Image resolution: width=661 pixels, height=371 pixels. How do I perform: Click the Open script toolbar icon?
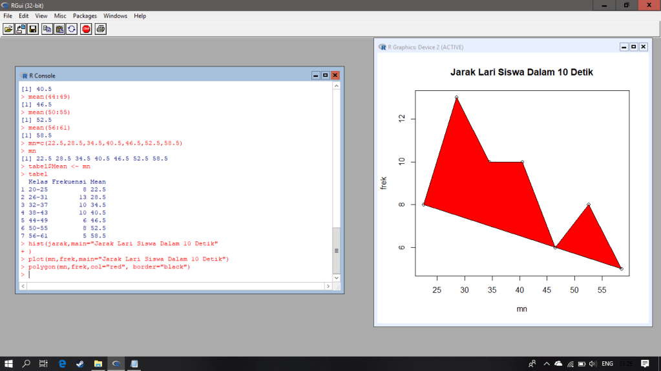8,29
